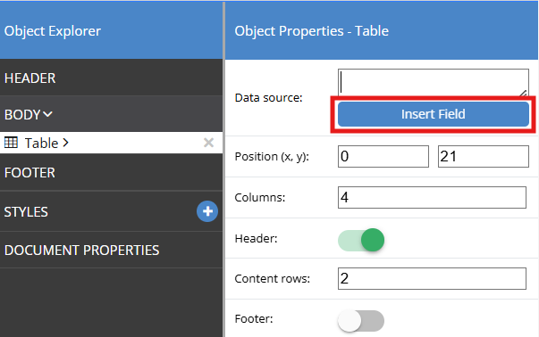This screenshot has width=539, height=337.
Task: Click the table grid icon beside Table
Action: pyautogui.click(x=11, y=143)
